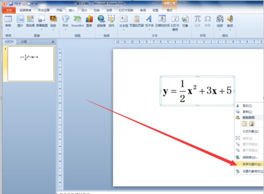This screenshot has height=194, width=264.
Task: Choose 设置对象格式 in the context menu
Action: [252, 171]
